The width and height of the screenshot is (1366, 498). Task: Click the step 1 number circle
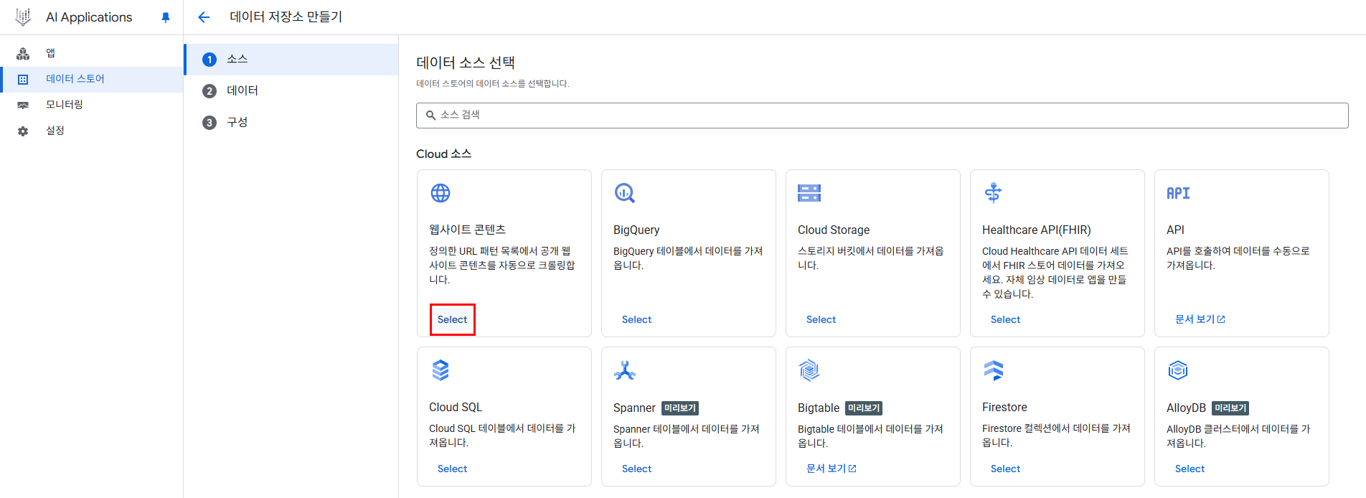(x=209, y=60)
